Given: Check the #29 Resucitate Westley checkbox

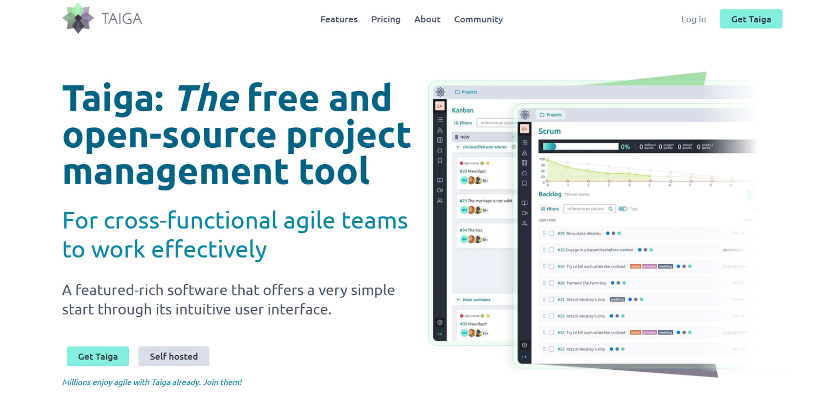Looking at the screenshot, I should coord(551,234).
